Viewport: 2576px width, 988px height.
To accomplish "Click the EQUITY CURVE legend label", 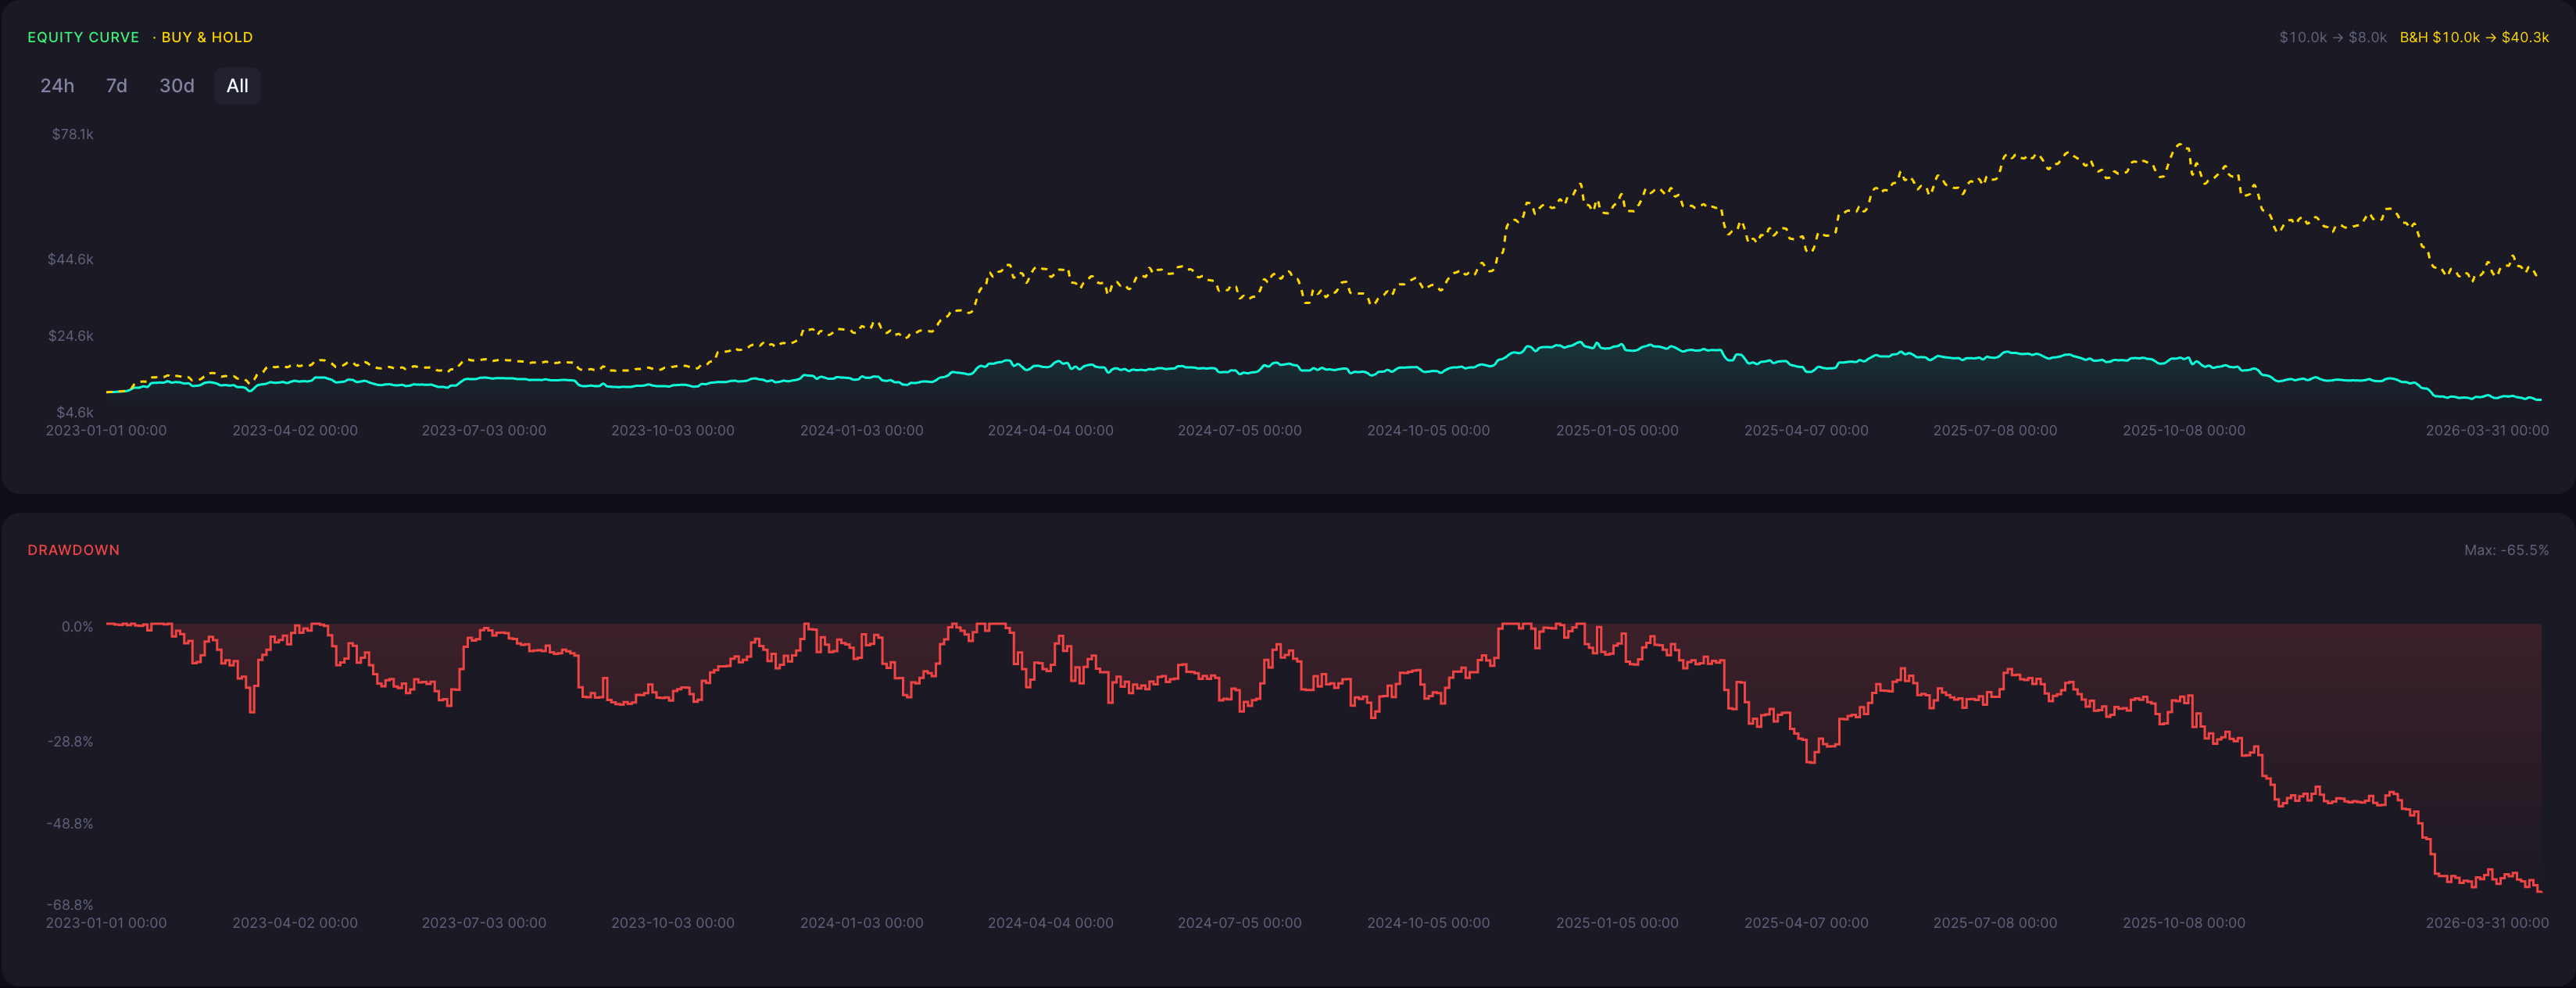I will click(x=83, y=37).
